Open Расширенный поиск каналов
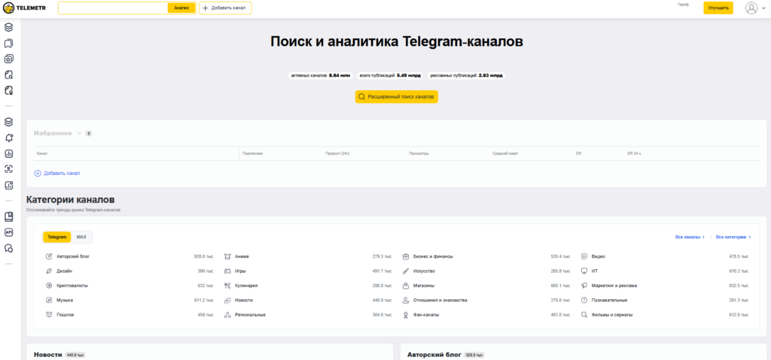This screenshot has height=360, width=771. [396, 97]
